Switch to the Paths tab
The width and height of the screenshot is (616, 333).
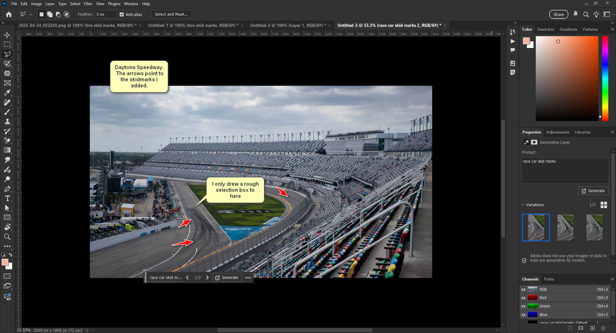(x=549, y=279)
